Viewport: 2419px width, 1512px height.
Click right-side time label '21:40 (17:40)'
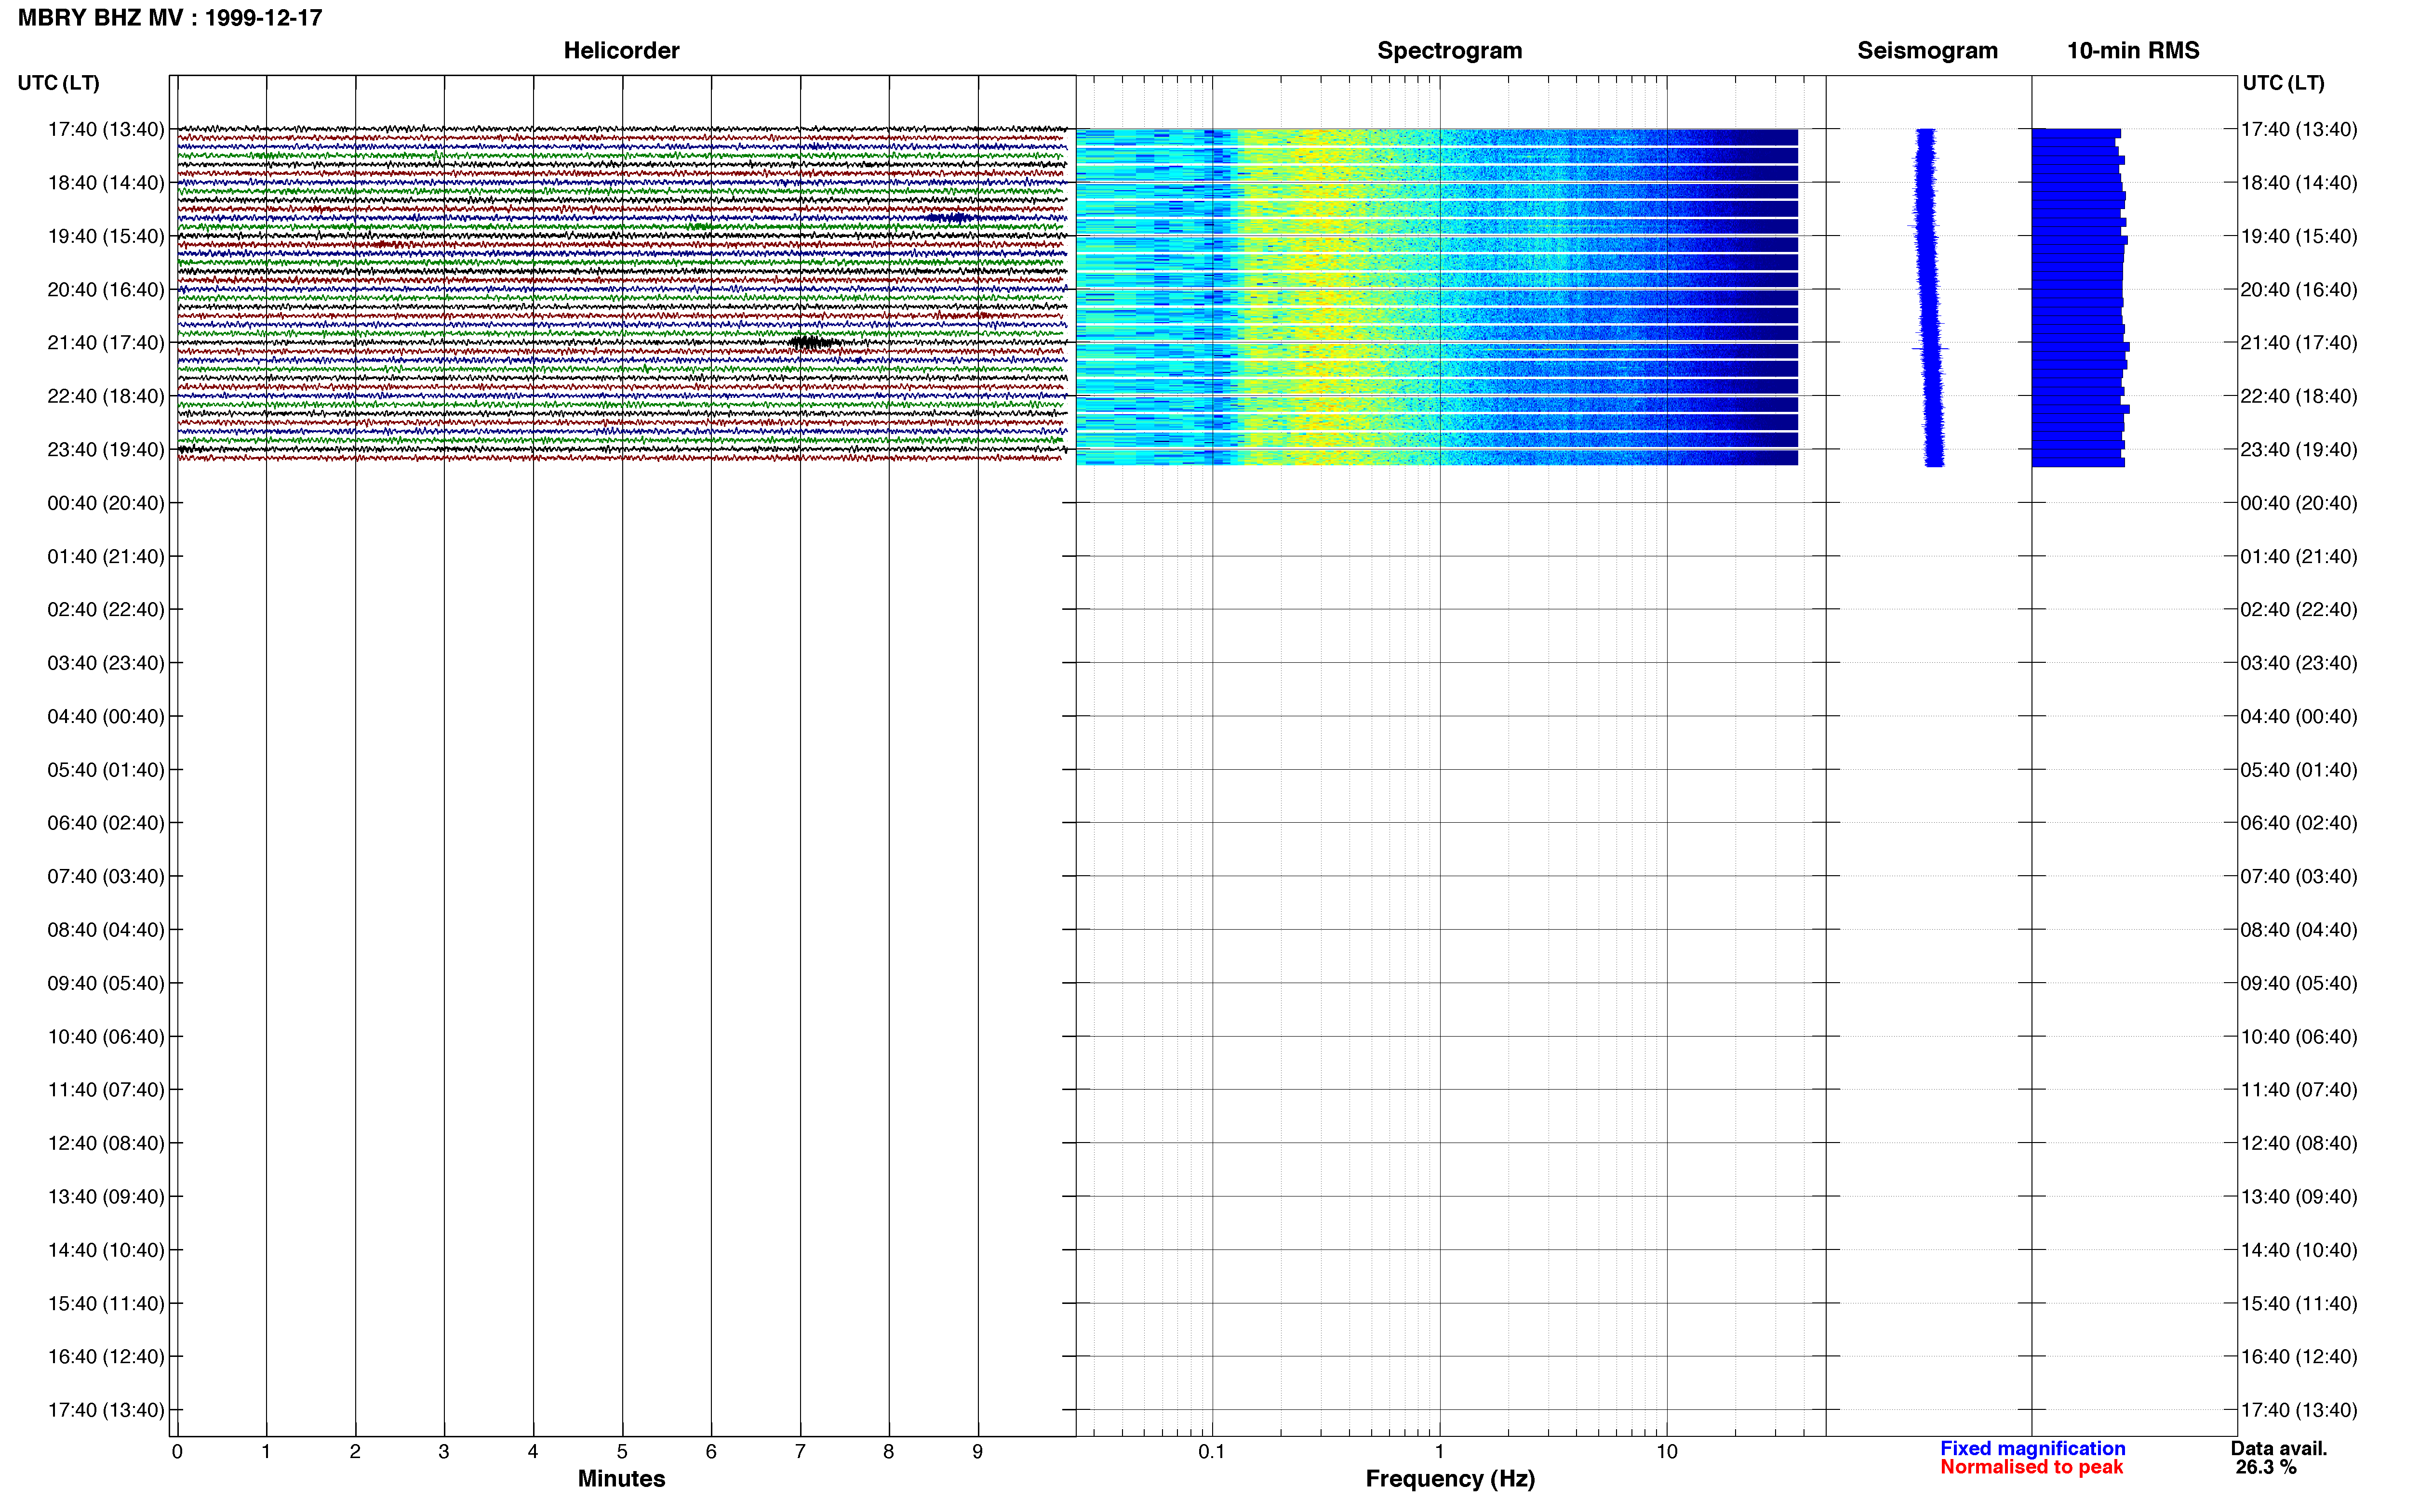coord(2299,343)
